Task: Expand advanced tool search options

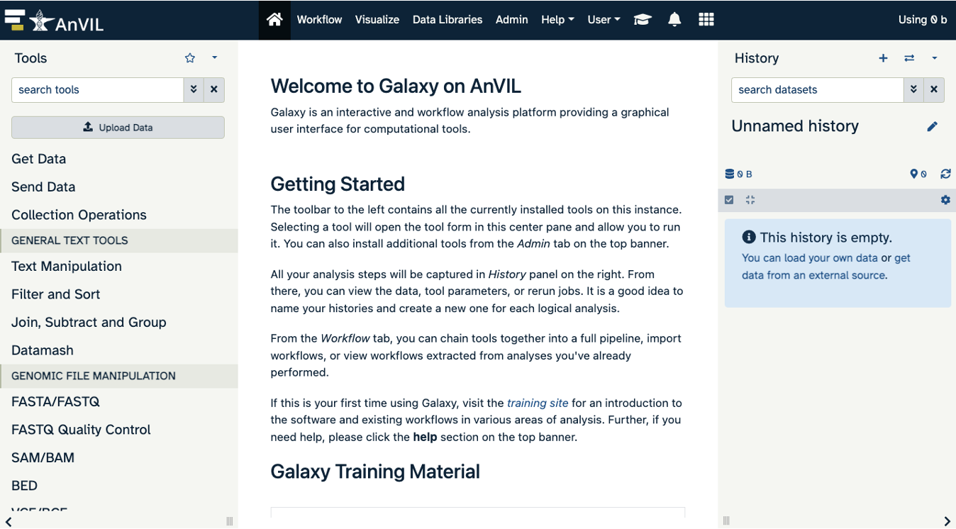Action: (x=194, y=90)
